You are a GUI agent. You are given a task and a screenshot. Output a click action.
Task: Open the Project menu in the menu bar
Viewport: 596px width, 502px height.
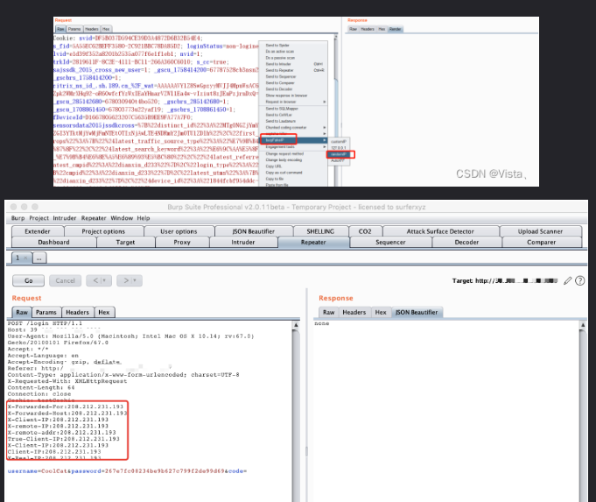pos(39,218)
